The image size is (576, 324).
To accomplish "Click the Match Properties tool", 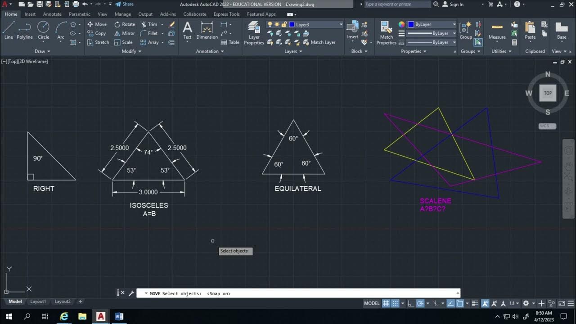I will (x=386, y=33).
